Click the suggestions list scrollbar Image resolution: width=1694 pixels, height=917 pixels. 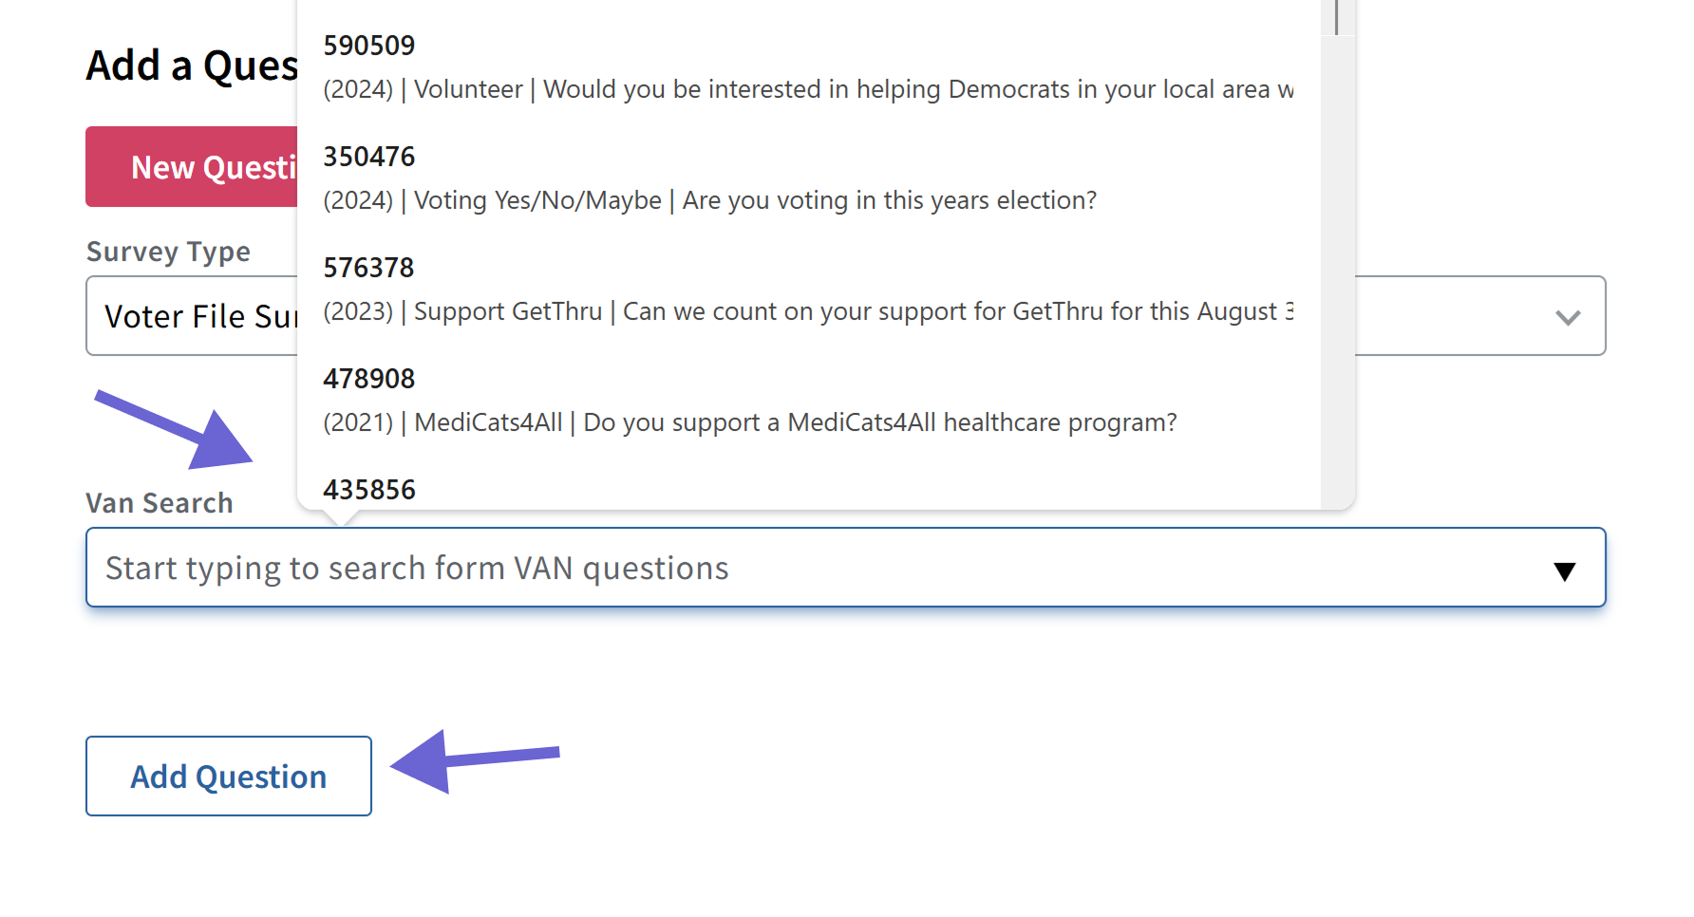click(x=1336, y=17)
